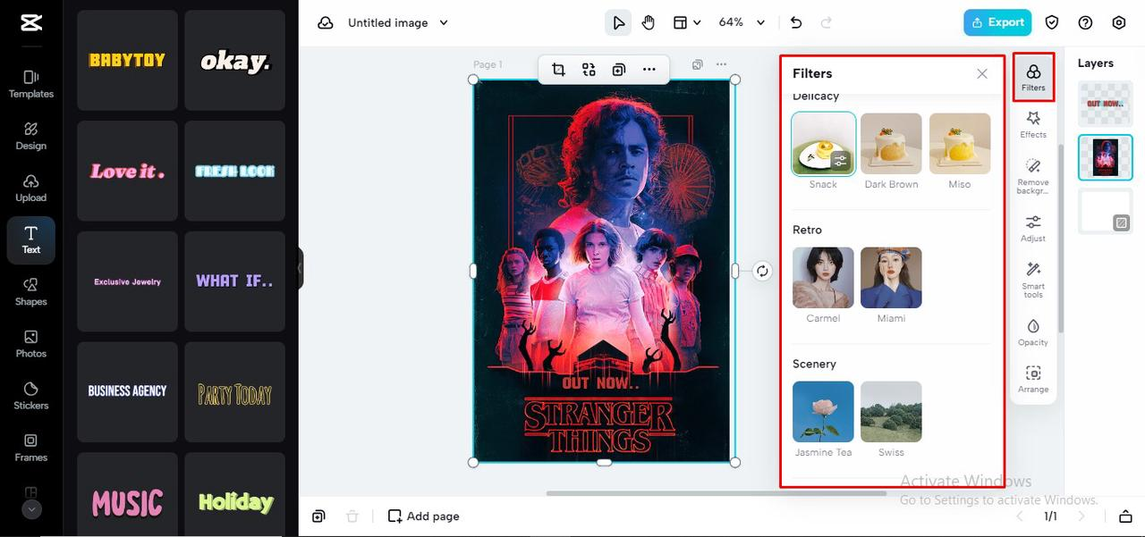Open the shield privacy icon
Screen dimensions: 1145x537
(1052, 22)
